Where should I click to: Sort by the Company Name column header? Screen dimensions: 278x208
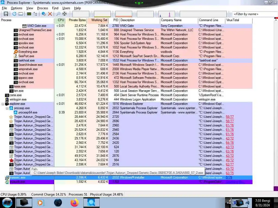tap(179, 20)
